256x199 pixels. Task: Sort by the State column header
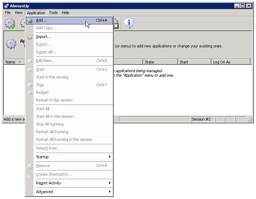[x=160, y=62]
